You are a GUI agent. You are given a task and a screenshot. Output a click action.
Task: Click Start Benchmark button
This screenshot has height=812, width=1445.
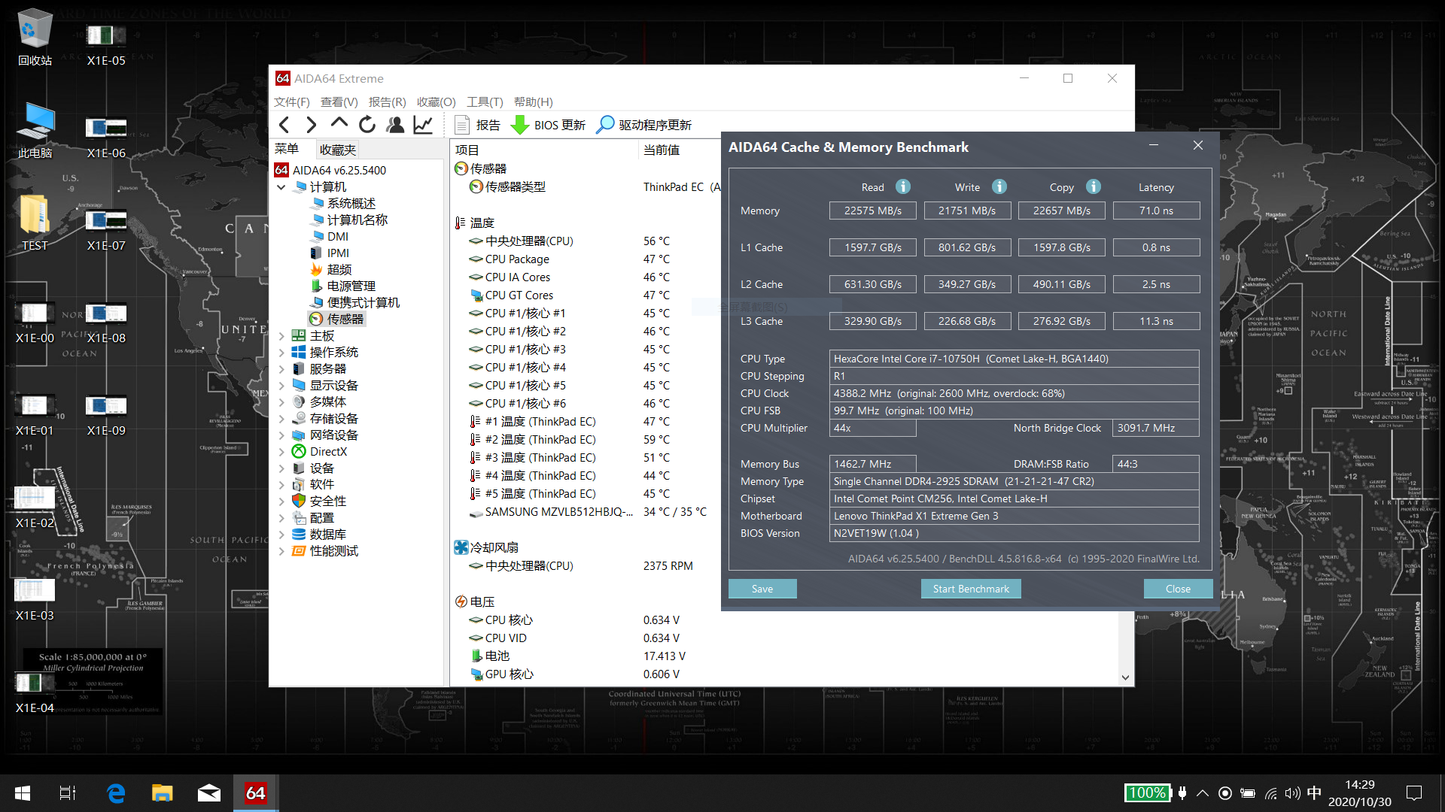tap(971, 589)
